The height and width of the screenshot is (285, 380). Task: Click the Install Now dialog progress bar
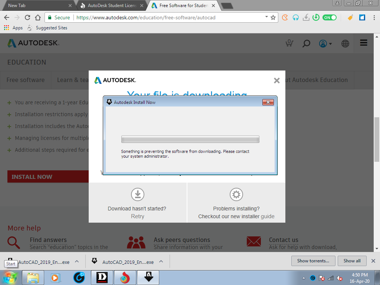click(190, 139)
